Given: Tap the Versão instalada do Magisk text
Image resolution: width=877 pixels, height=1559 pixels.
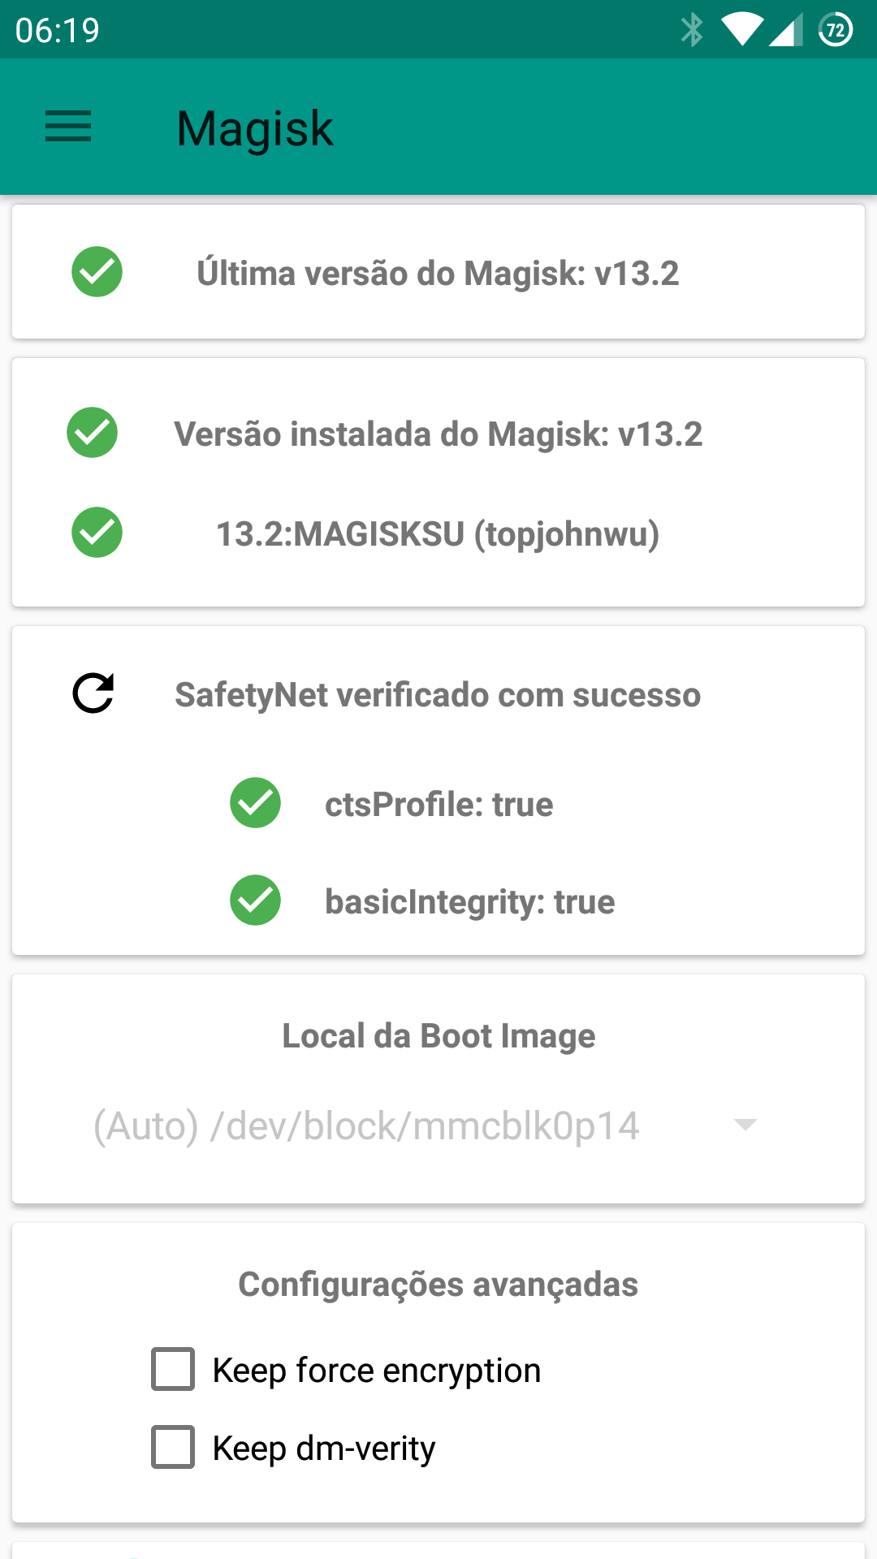Looking at the screenshot, I should pos(438,434).
